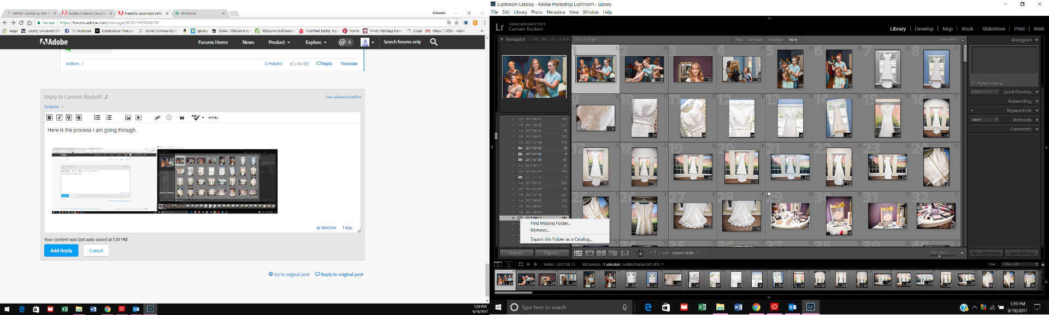
Task: Set Navigator zoom to FIT
Action: pyautogui.click(x=535, y=39)
